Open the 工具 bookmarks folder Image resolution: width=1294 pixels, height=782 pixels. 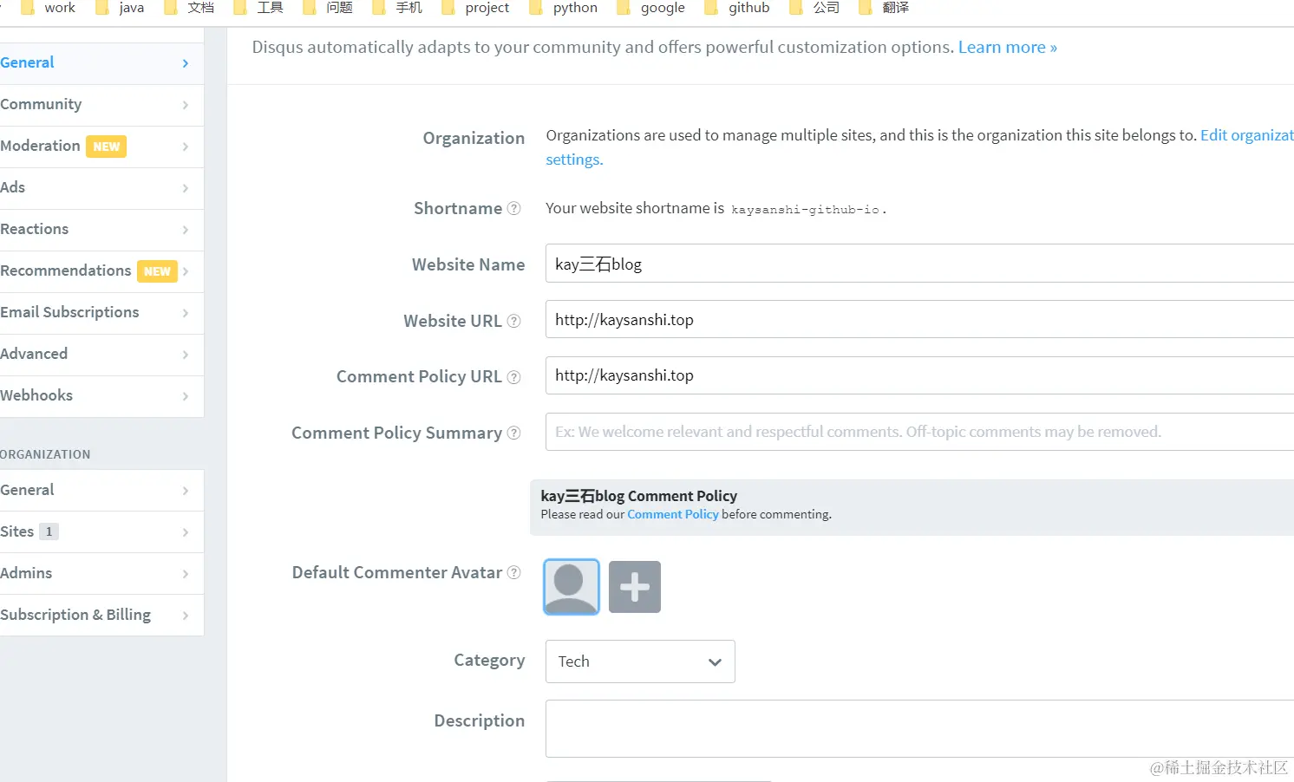click(x=259, y=8)
